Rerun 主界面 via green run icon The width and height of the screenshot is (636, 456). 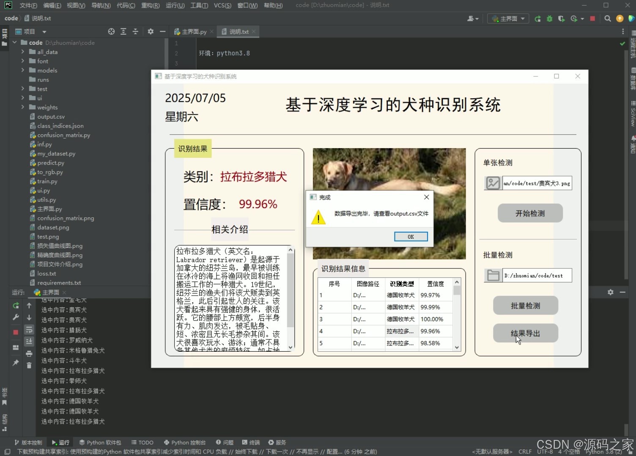pos(538,18)
